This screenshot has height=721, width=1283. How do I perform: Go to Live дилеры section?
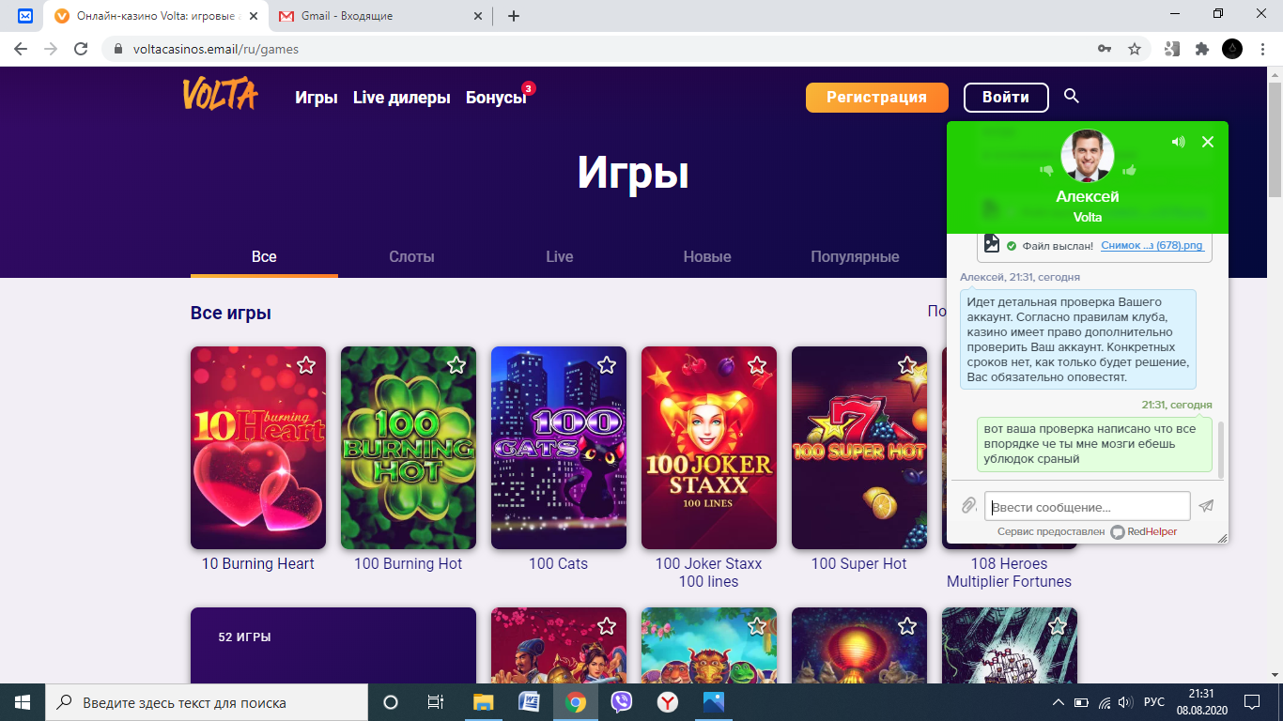tap(402, 98)
